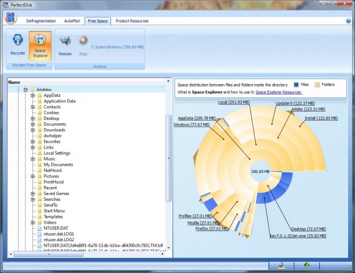Select the Application Data tree item
Screen dimensions: 355x273
click(60, 101)
